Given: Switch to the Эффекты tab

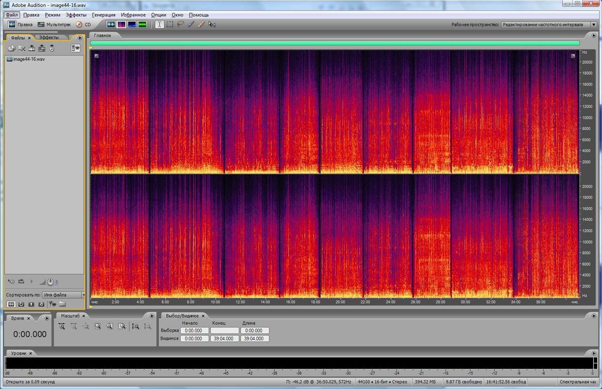Looking at the screenshot, I should pos(49,37).
